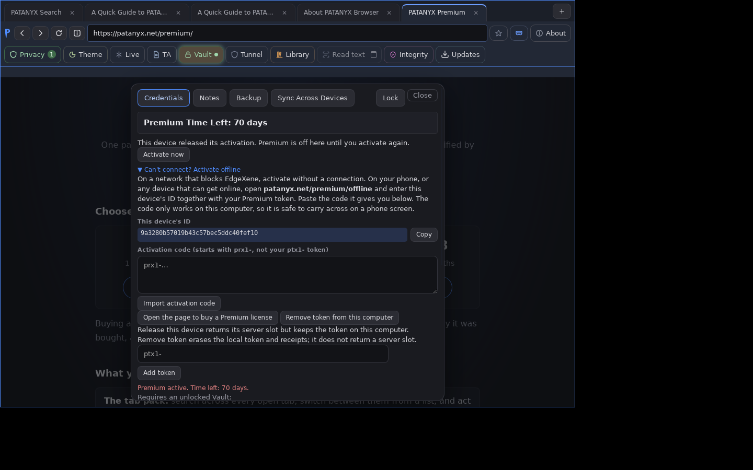Open the Updates toolbar item
The width and height of the screenshot is (753, 470).
coord(460,54)
